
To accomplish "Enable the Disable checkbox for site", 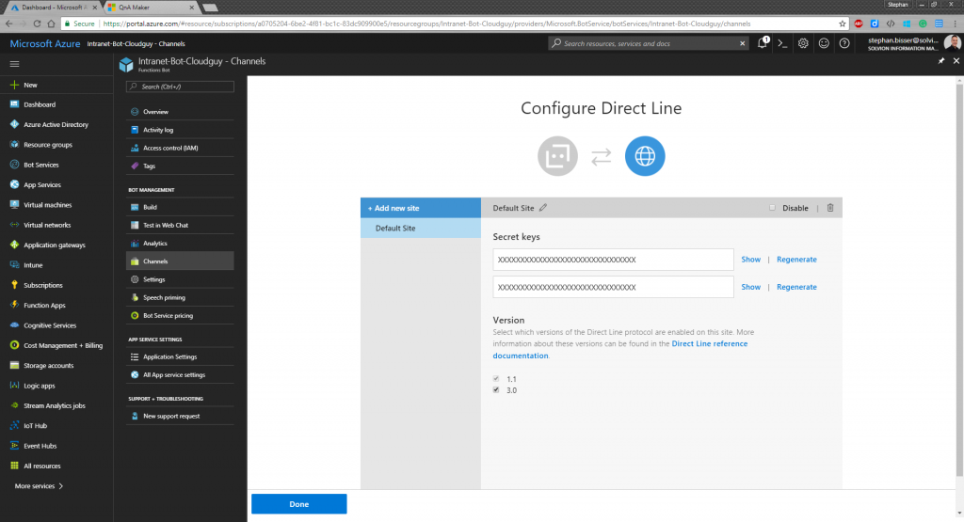I will coord(773,208).
